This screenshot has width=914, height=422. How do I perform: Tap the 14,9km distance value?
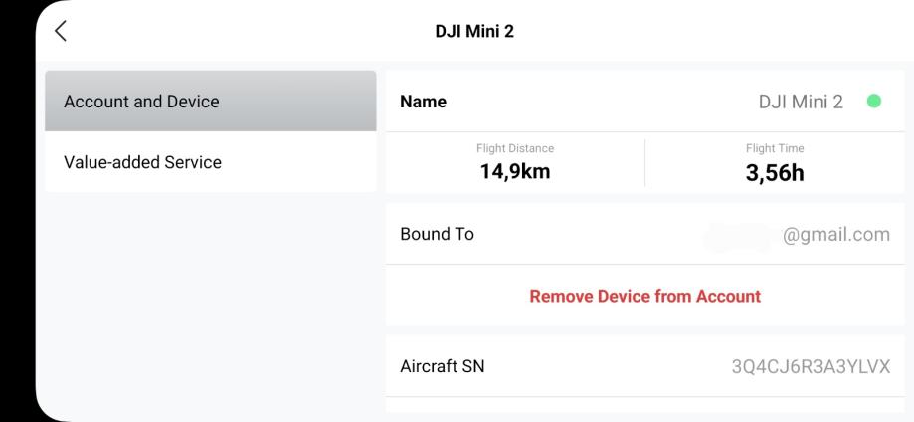pyautogui.click(x=515, y=172)
